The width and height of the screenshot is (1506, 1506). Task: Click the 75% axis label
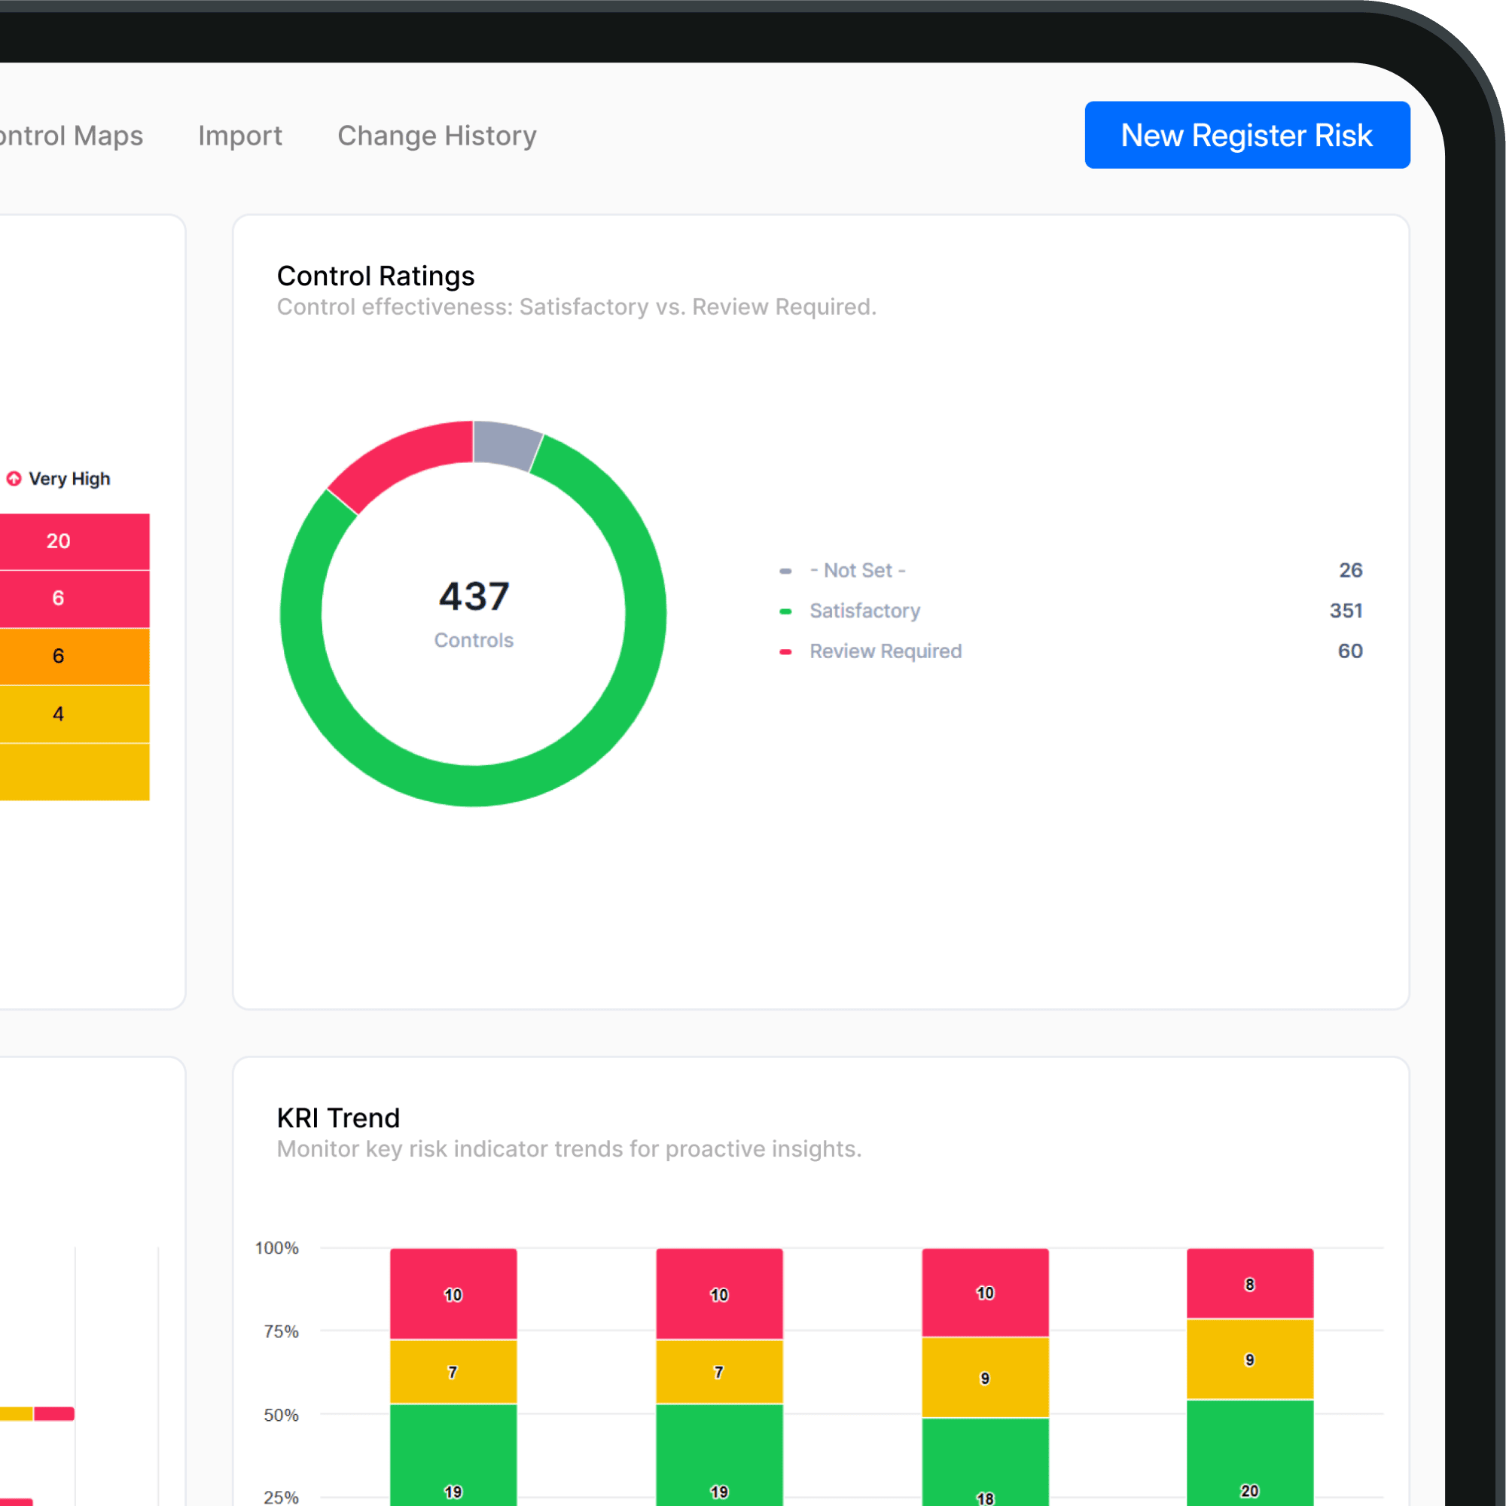click(282, 1331)
